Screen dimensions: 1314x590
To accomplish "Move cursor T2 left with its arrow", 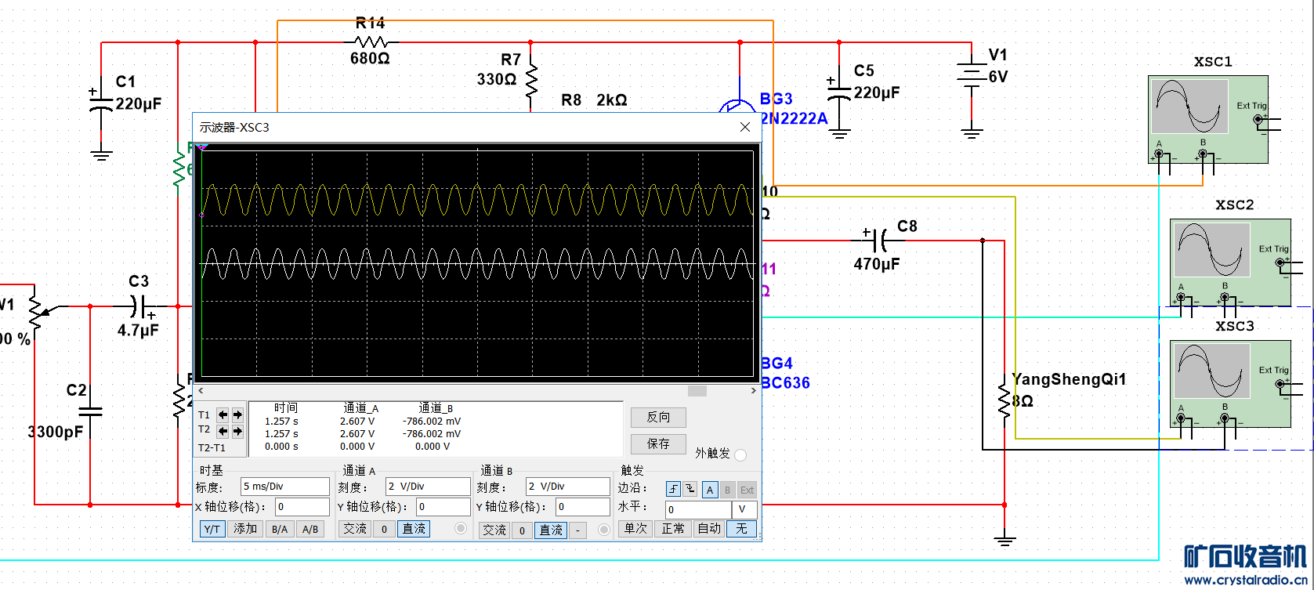I will (223, 430).
